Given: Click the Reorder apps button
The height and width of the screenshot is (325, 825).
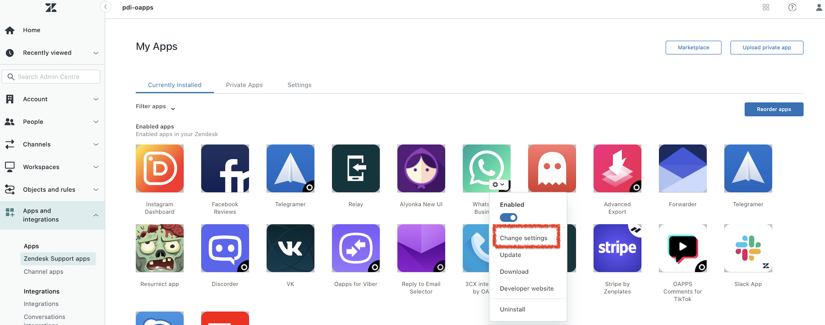Looking at the screenshot, I should point(774,109).
